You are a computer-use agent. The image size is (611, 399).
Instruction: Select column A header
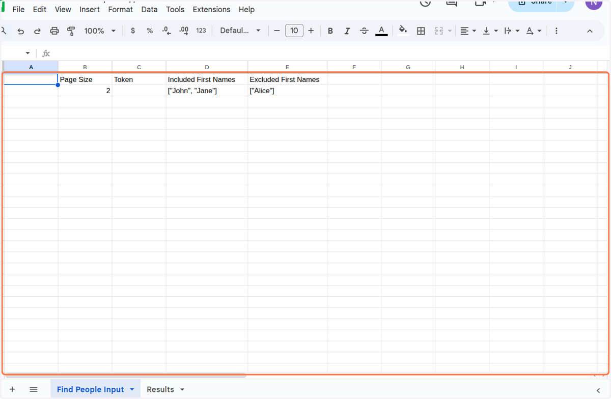(31, 67)
